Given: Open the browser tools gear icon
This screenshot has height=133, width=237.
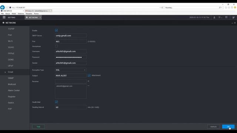Looking at the screenshot, I should [232, 7].
